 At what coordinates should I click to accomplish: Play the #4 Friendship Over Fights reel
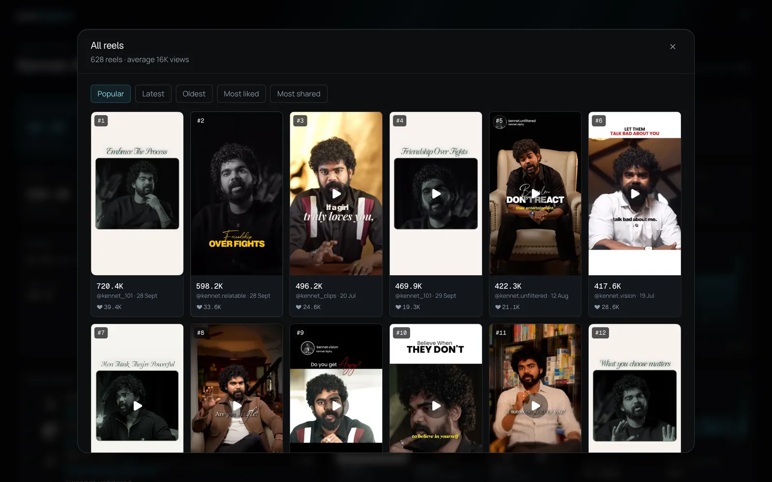click(436, 194)
